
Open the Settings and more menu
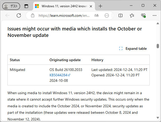(x=155, y=15)
